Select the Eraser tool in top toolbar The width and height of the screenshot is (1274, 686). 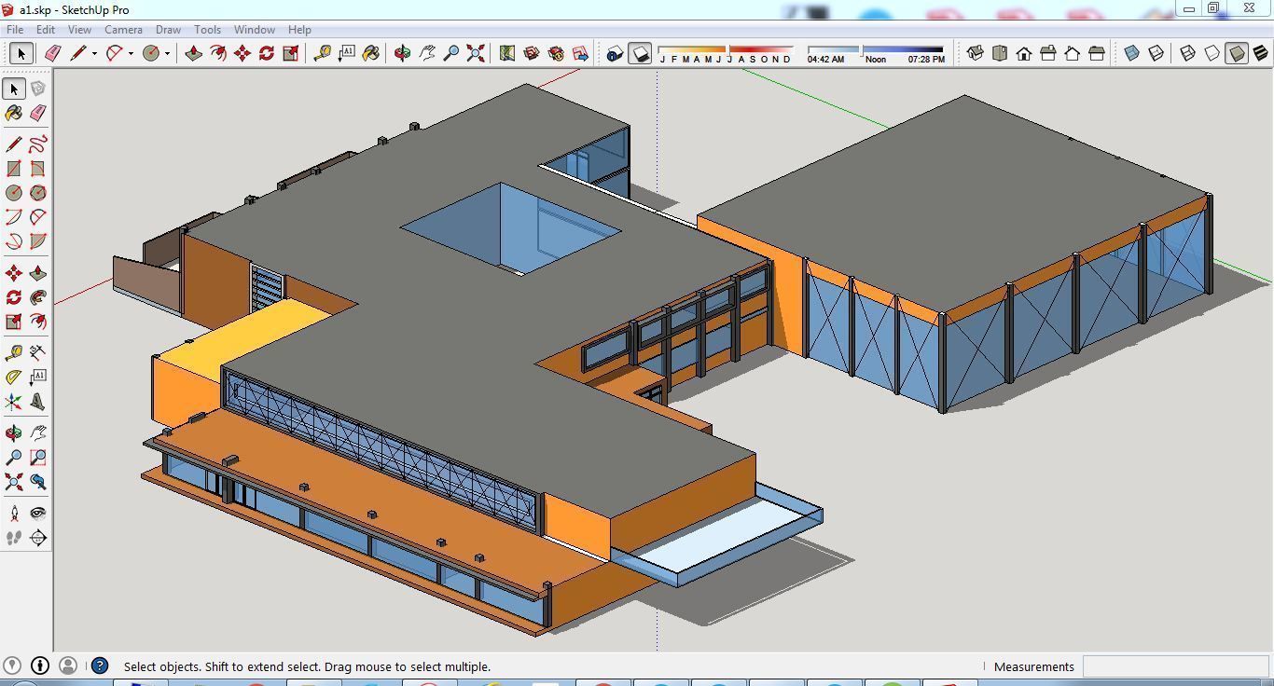[x=53, y=53]
